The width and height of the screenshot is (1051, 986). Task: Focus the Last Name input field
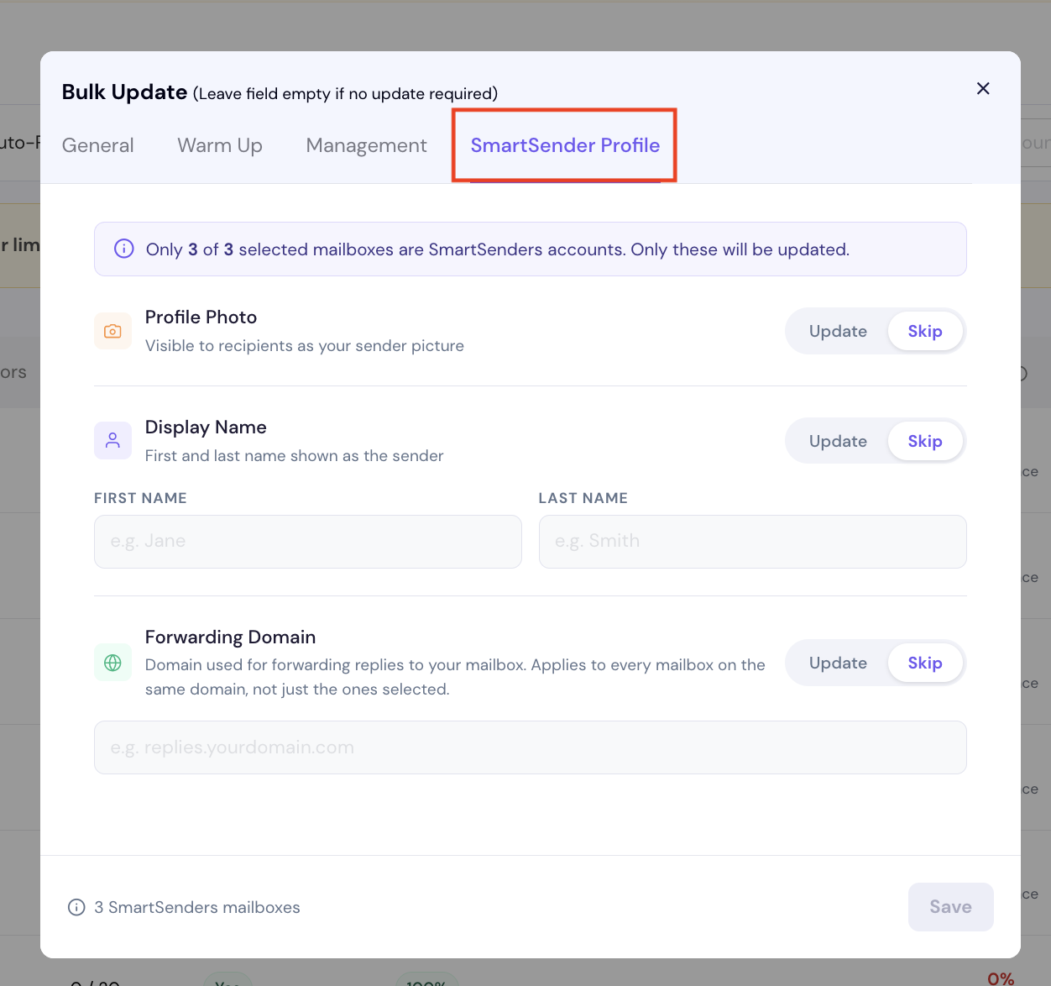point(753,542)
